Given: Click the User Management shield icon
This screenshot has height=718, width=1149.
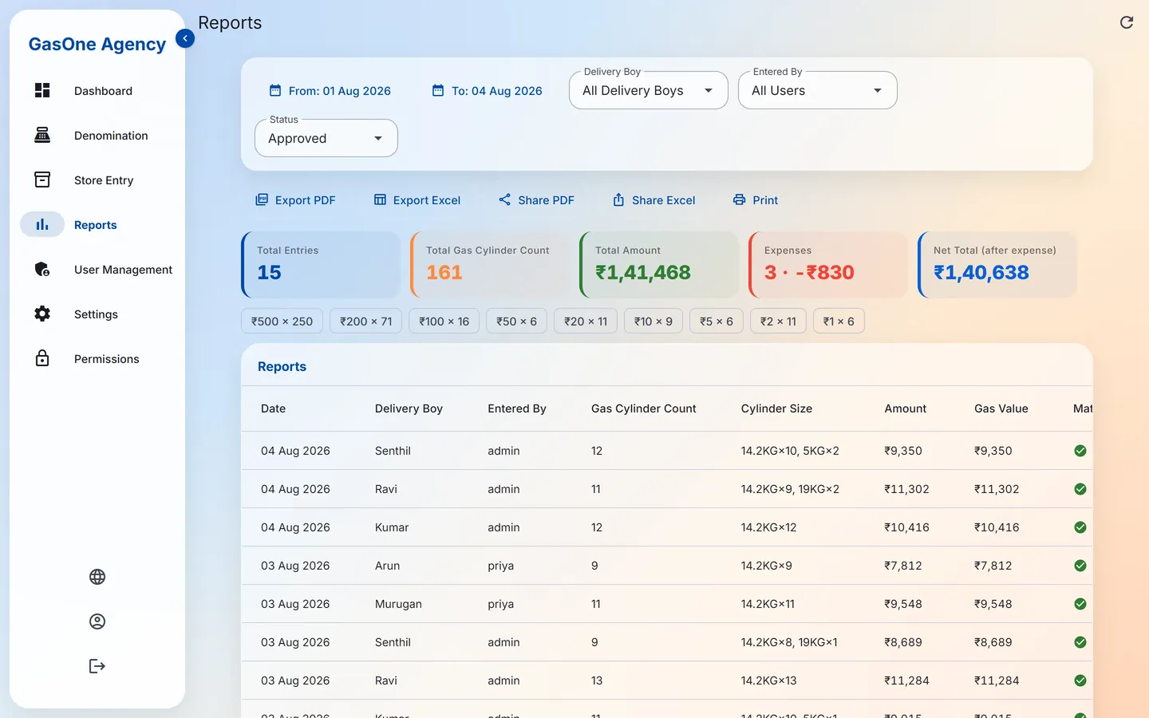Looking at the screenshot, I should [42, 269].
